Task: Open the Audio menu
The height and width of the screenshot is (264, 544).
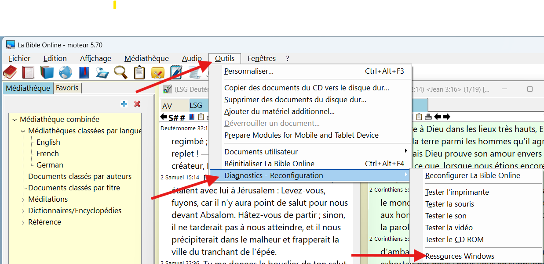Action: click(192, 58)
